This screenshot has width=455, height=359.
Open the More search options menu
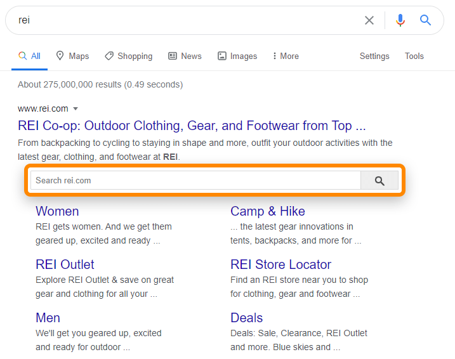click(x=285, y=56)
